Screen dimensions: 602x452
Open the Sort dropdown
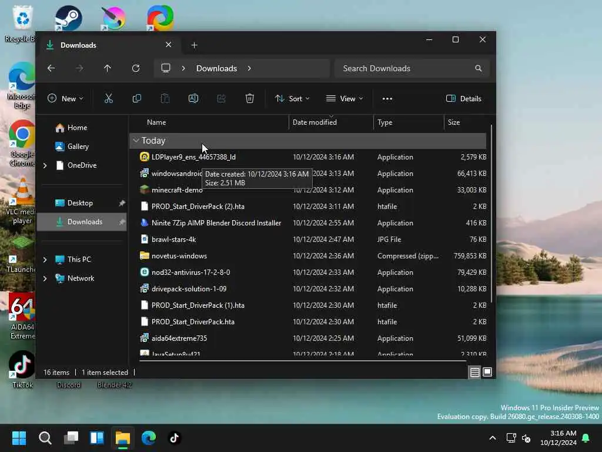292,99
